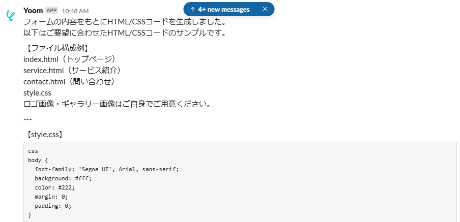Screen dimensions: 460x222
Task: Click the up arrow in new messages pill
Action: 193,9
